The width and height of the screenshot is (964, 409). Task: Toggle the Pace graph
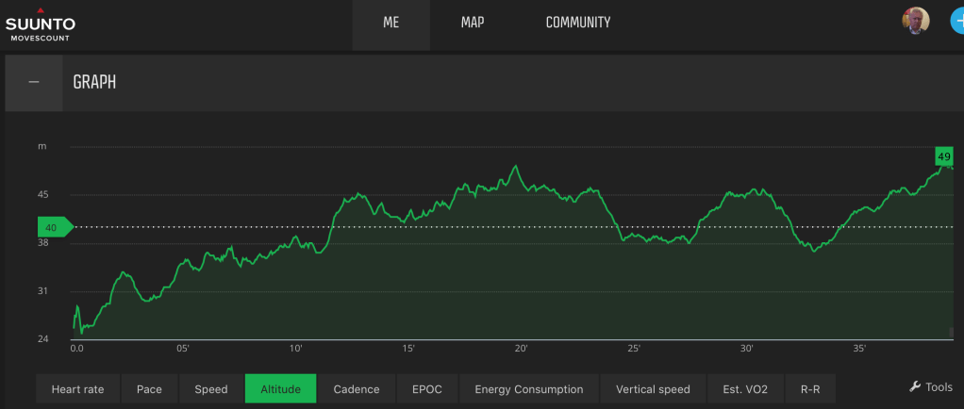point(149,389)
